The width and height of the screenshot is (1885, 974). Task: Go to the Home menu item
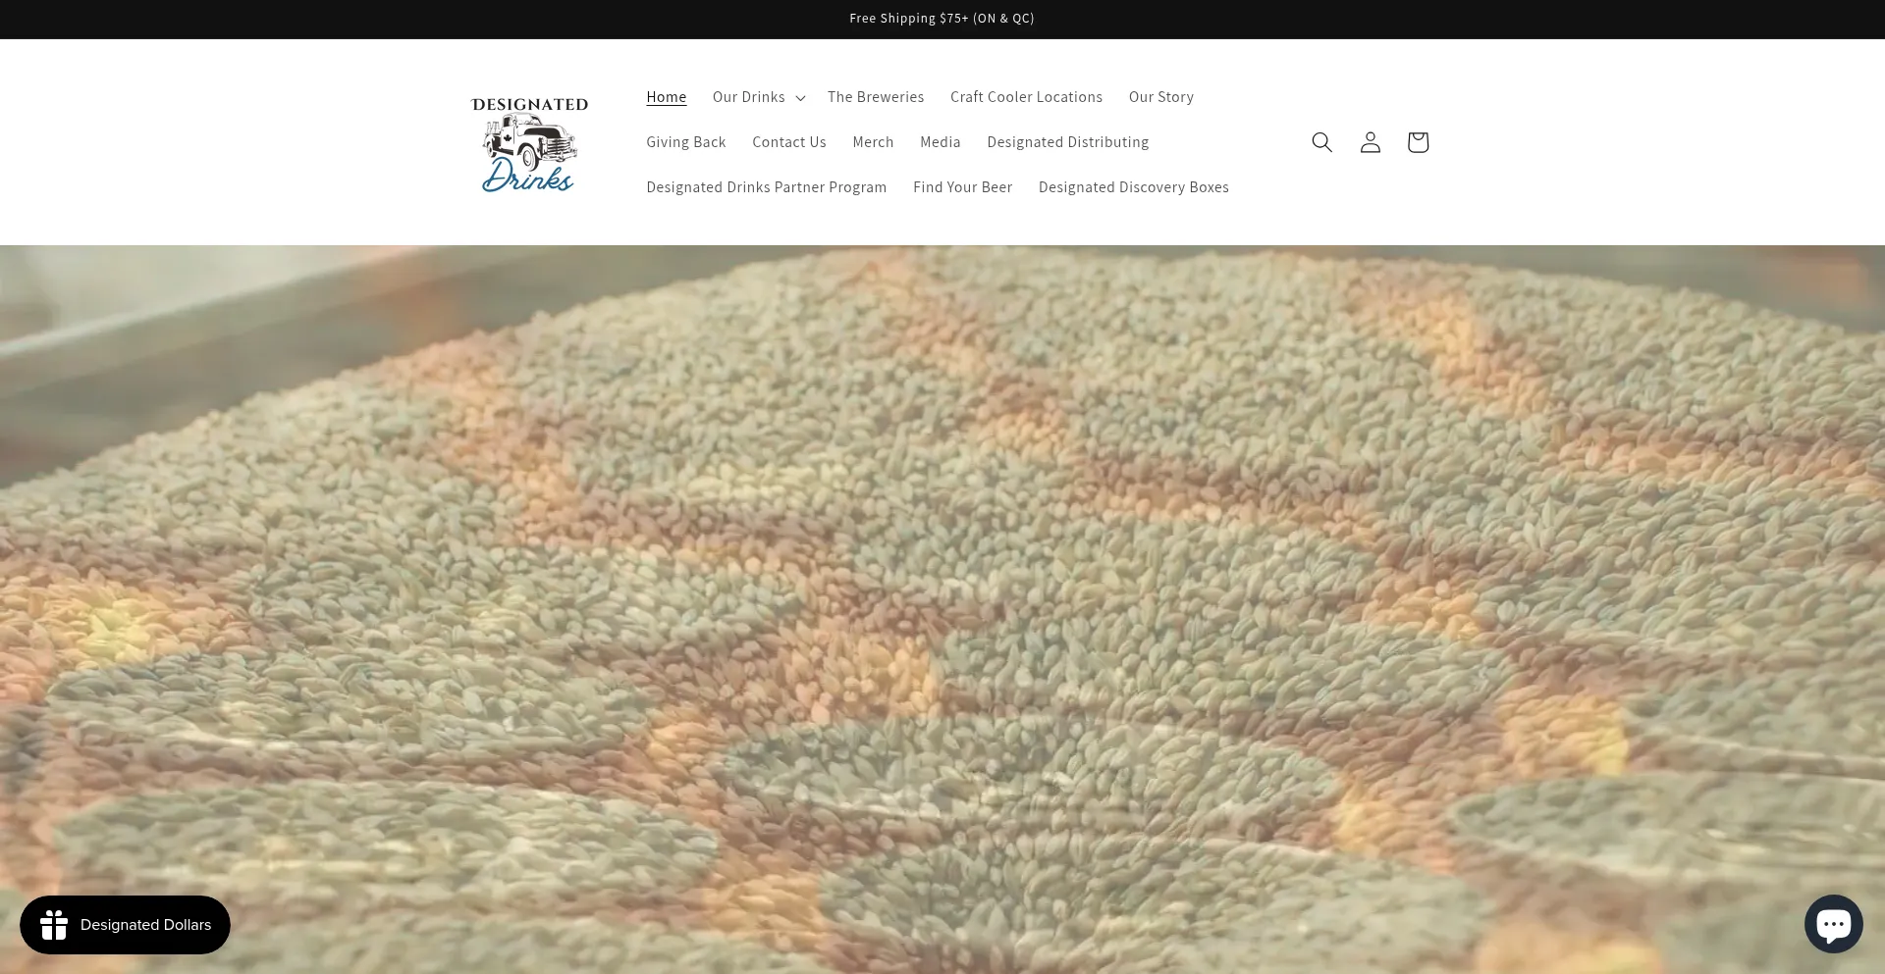click(666, 97)
